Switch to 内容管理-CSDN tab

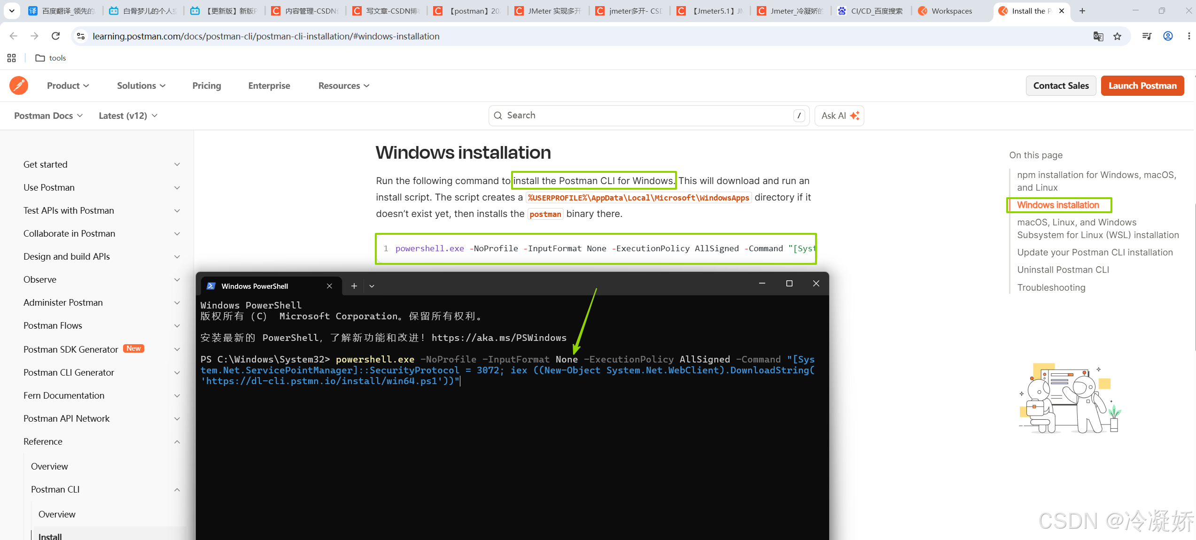click(306, 11)
